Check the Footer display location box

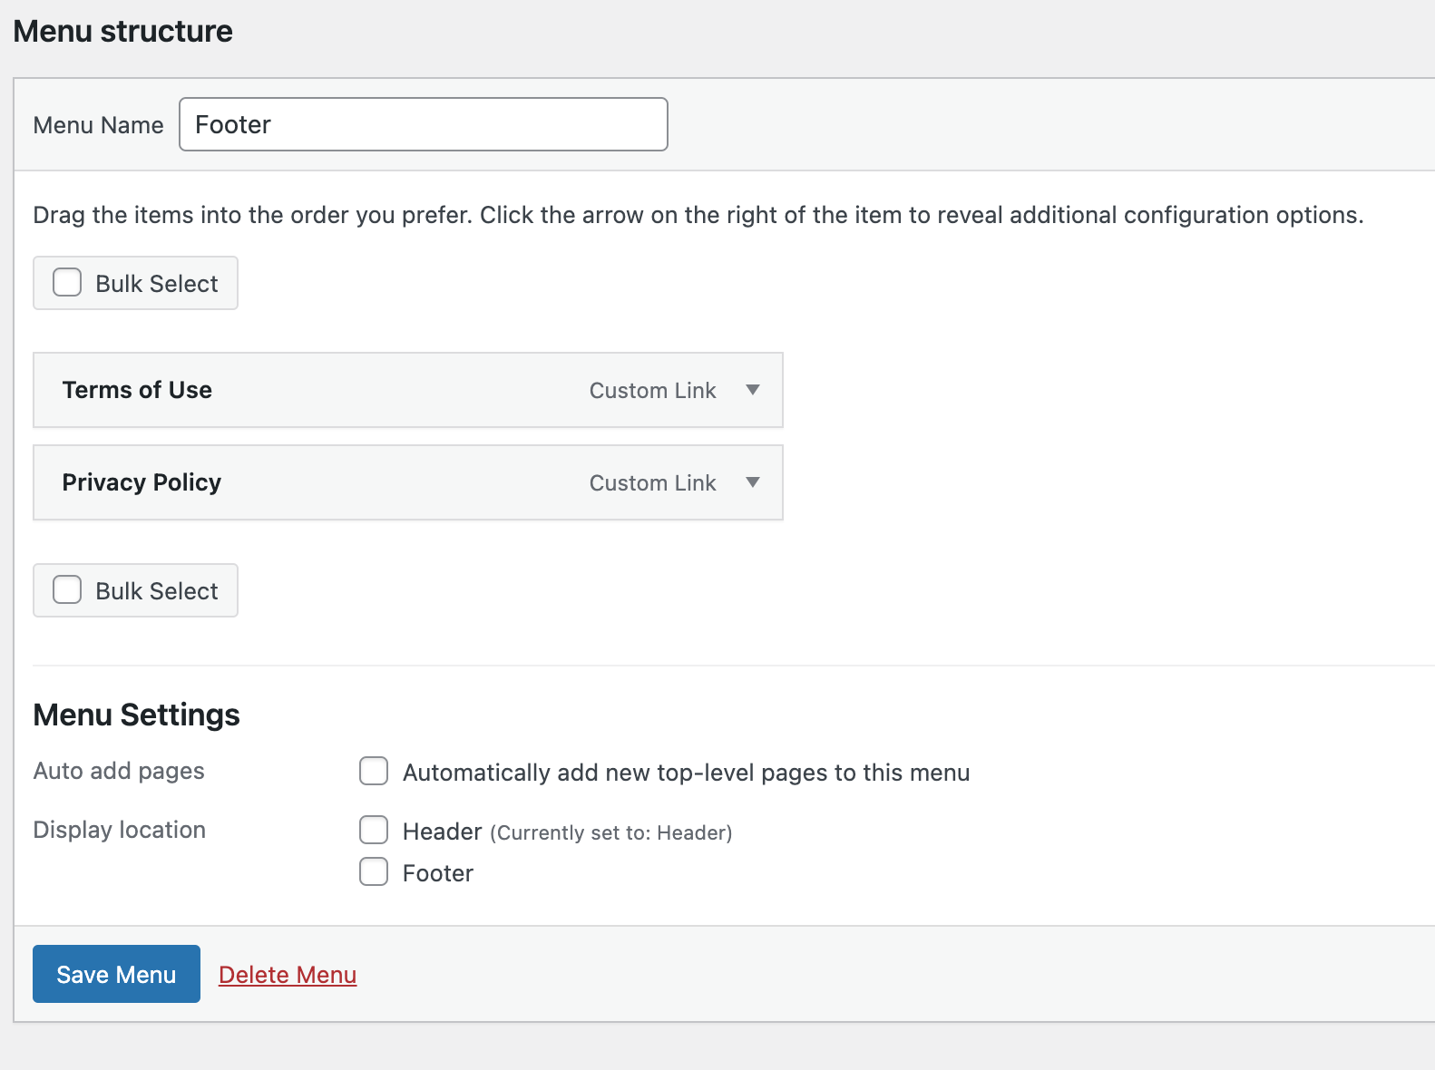click(x=374, y=871)
